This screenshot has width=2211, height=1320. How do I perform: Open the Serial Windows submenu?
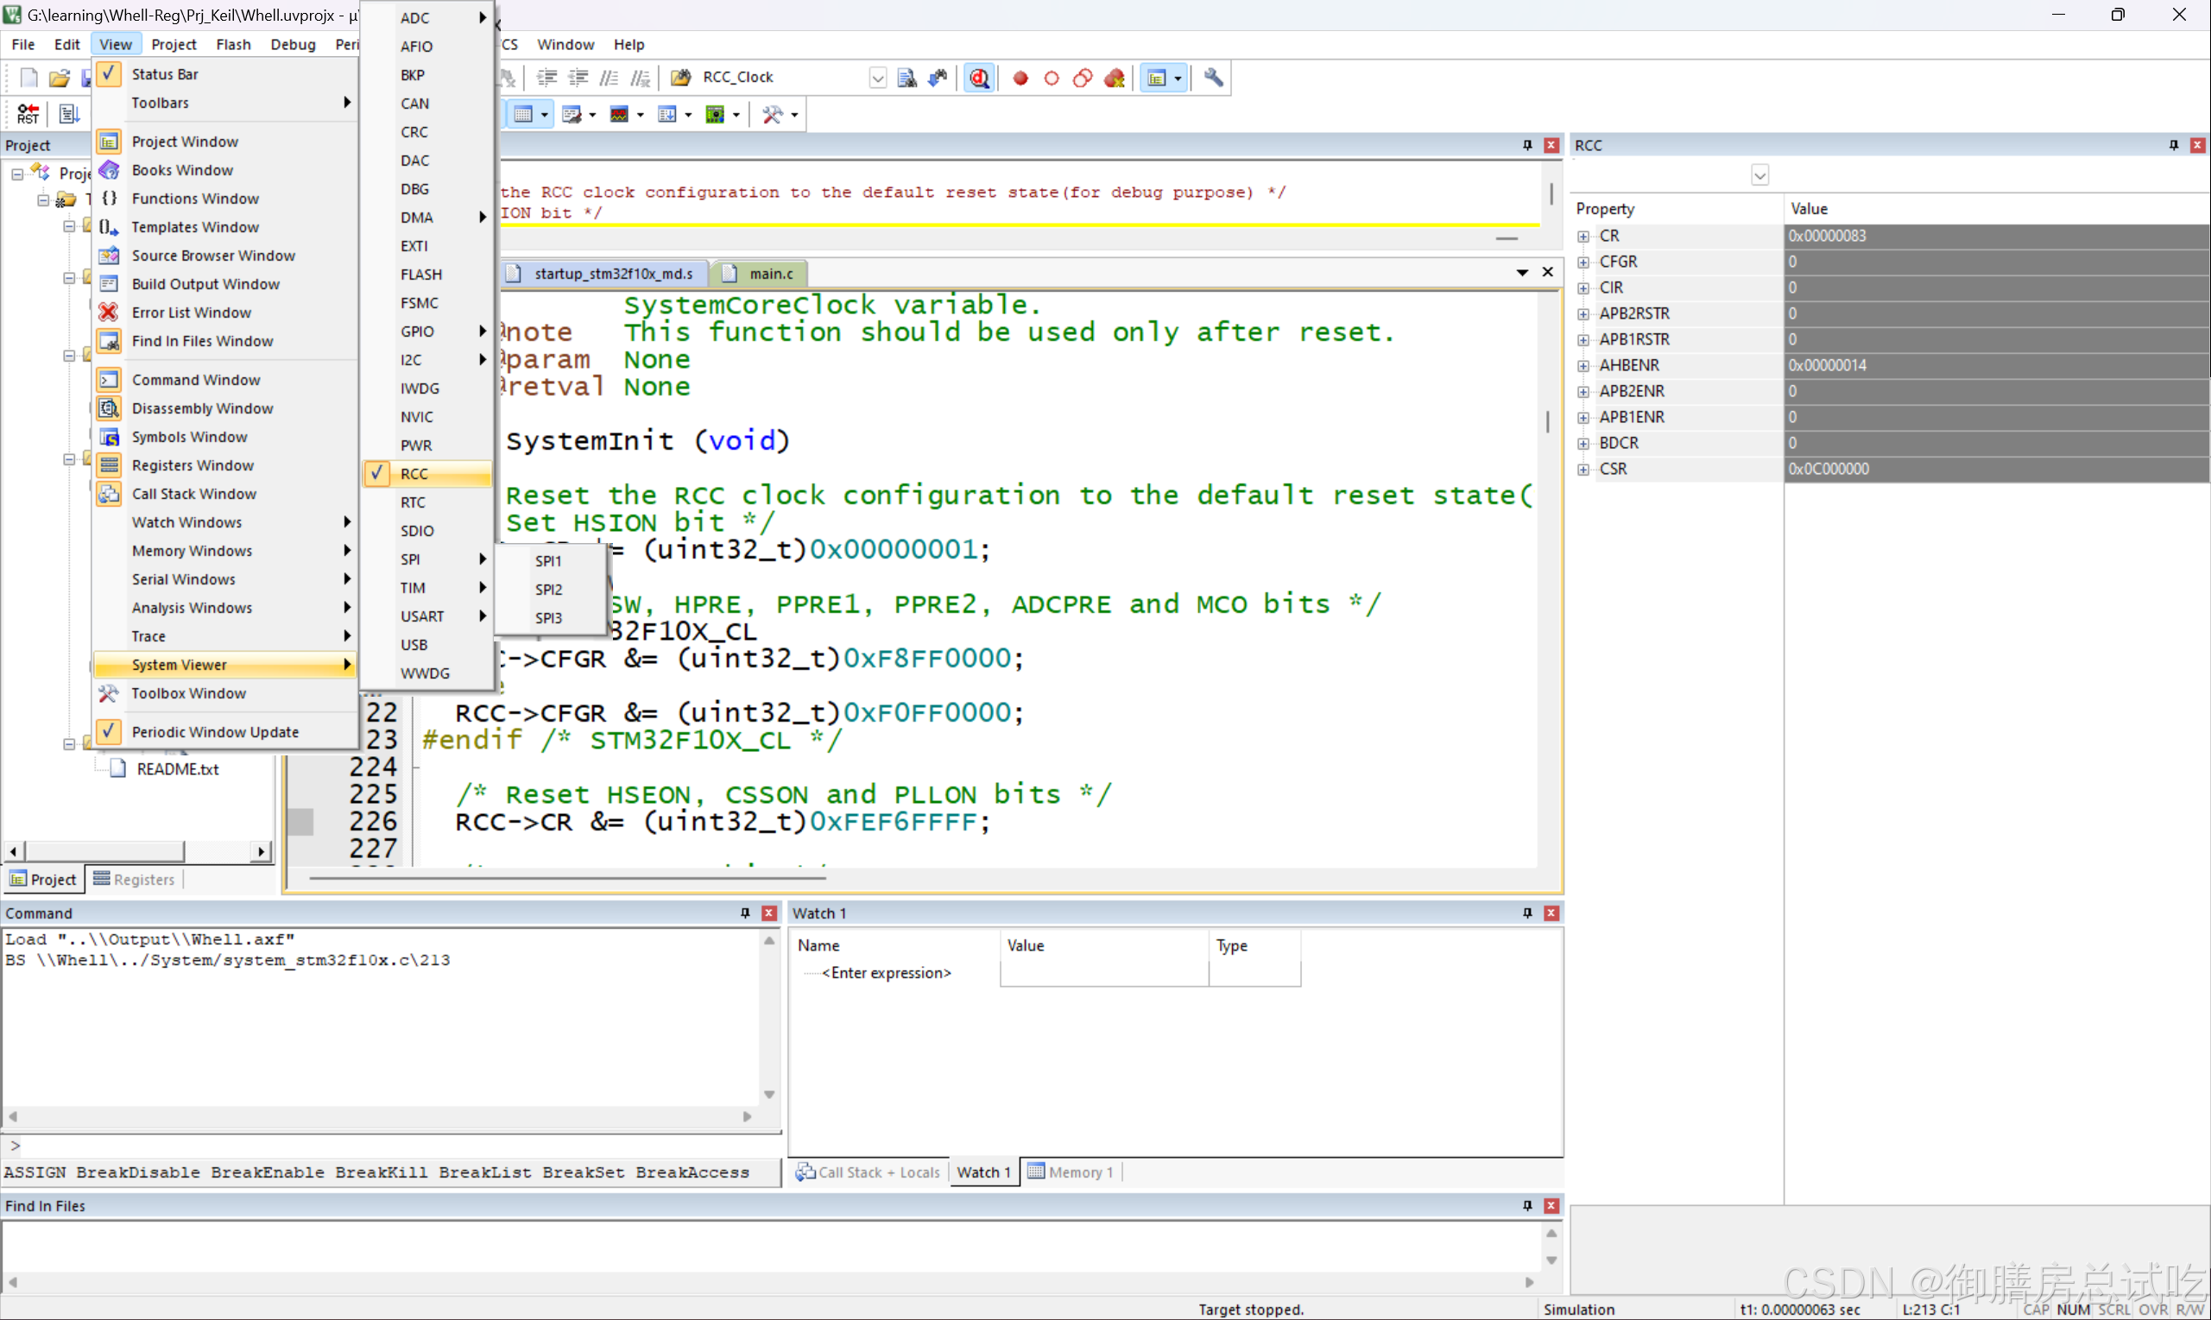point(224,579)
